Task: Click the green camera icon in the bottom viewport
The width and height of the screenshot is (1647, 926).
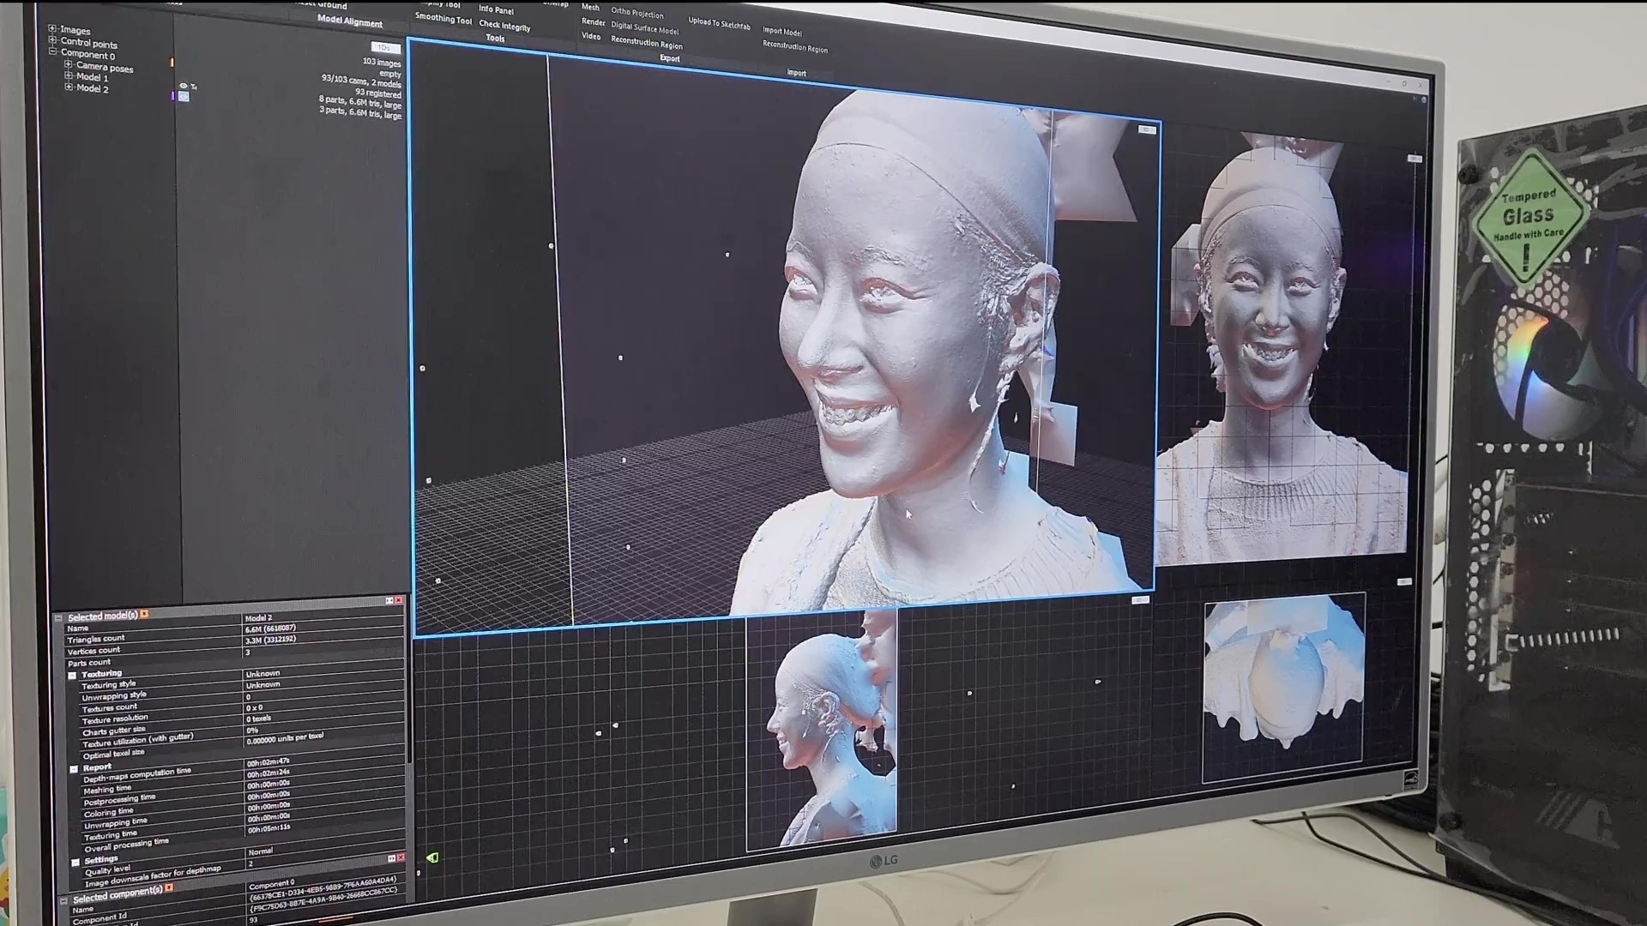Action: [x=432, y=857]
